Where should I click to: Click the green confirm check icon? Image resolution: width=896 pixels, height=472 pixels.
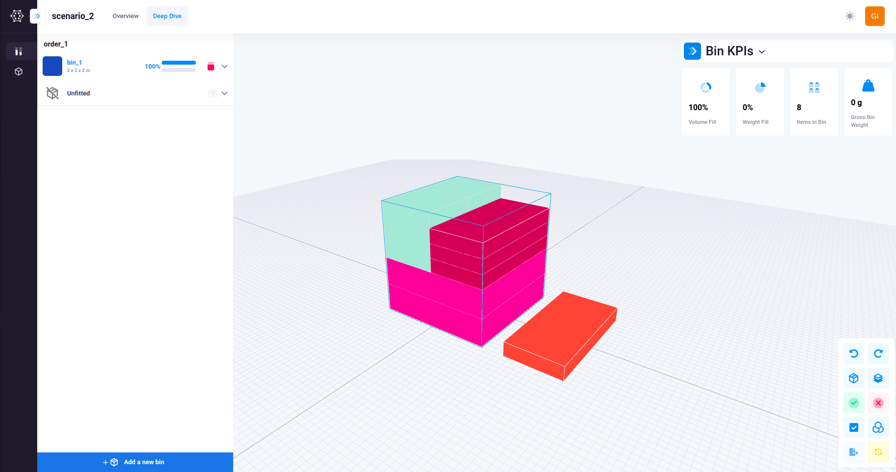click(x=853, y=402)
